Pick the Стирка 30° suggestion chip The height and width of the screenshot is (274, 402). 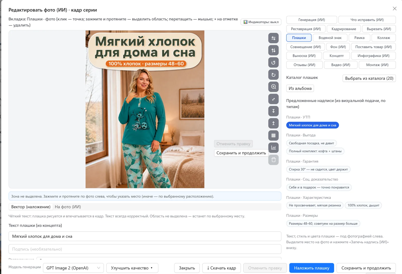(318, 169)
